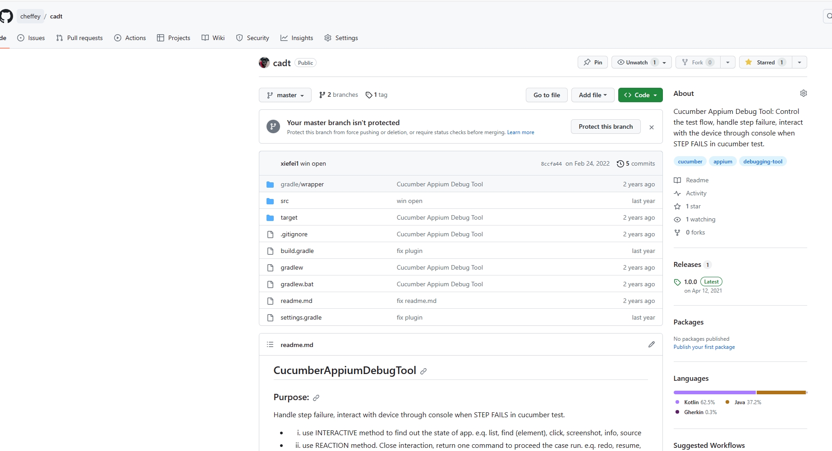
Task: Click the link icon beside Purpose heading
Action: tap(316, 398)
